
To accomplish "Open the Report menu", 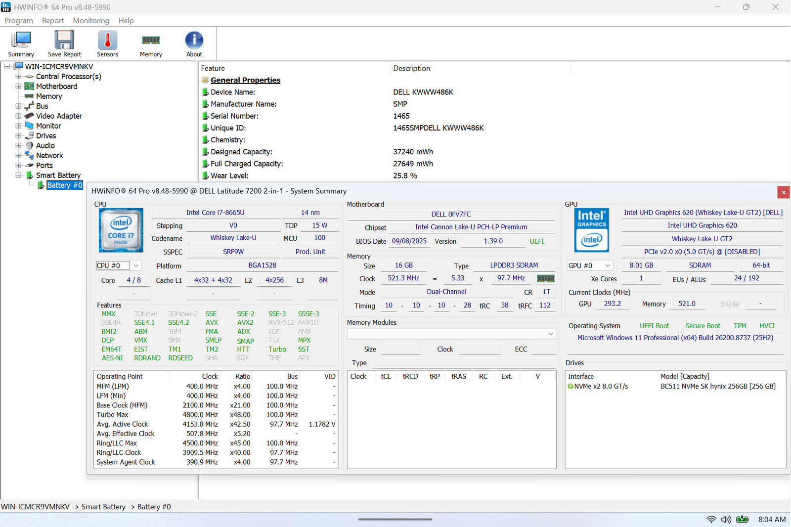I will coord(53,20).
